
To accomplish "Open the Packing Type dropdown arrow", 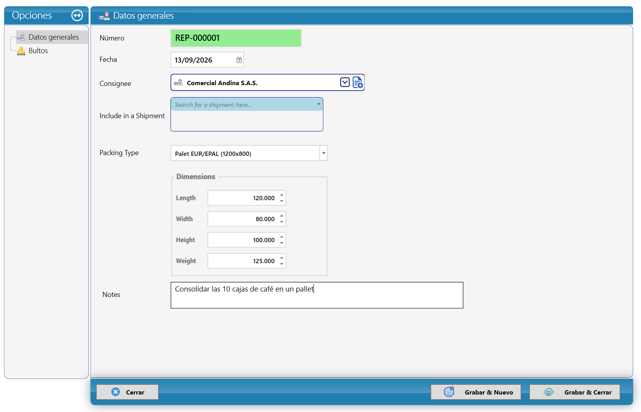I will 324,153.
